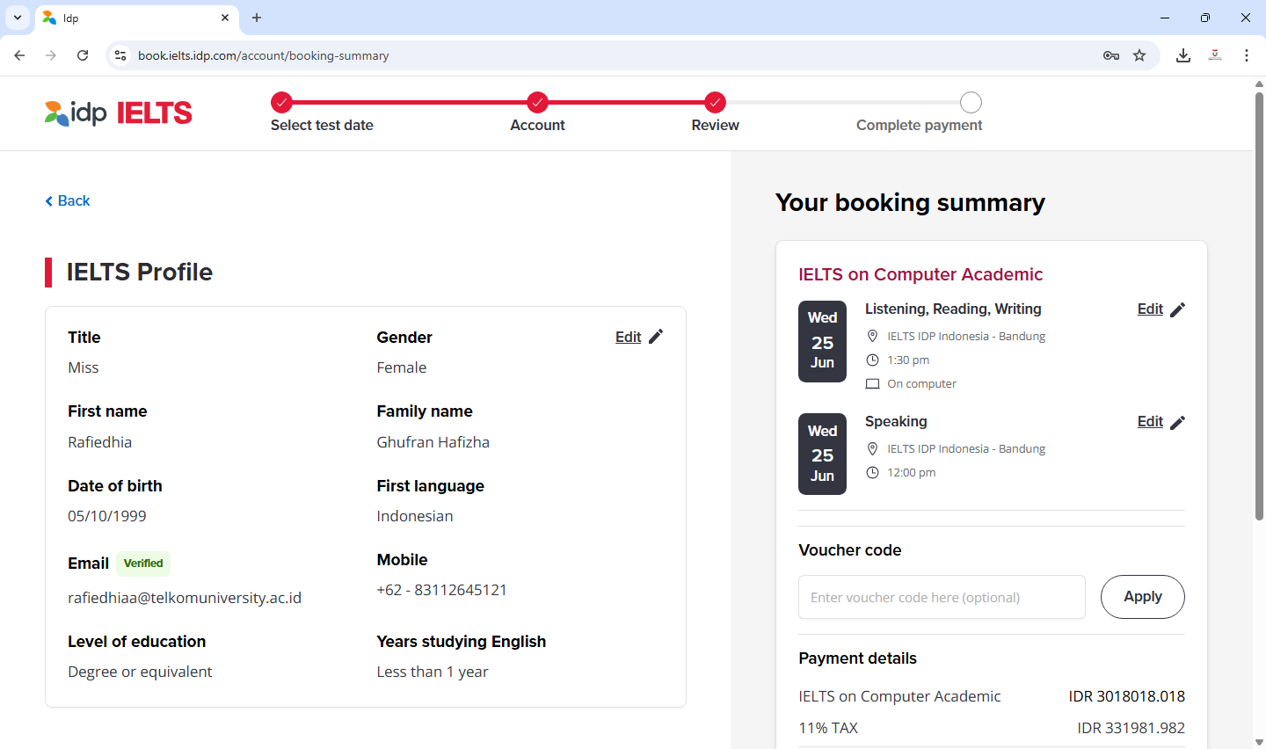Select the Complete payment step circle
The image size is (1266, 749).
click(971, 103)
